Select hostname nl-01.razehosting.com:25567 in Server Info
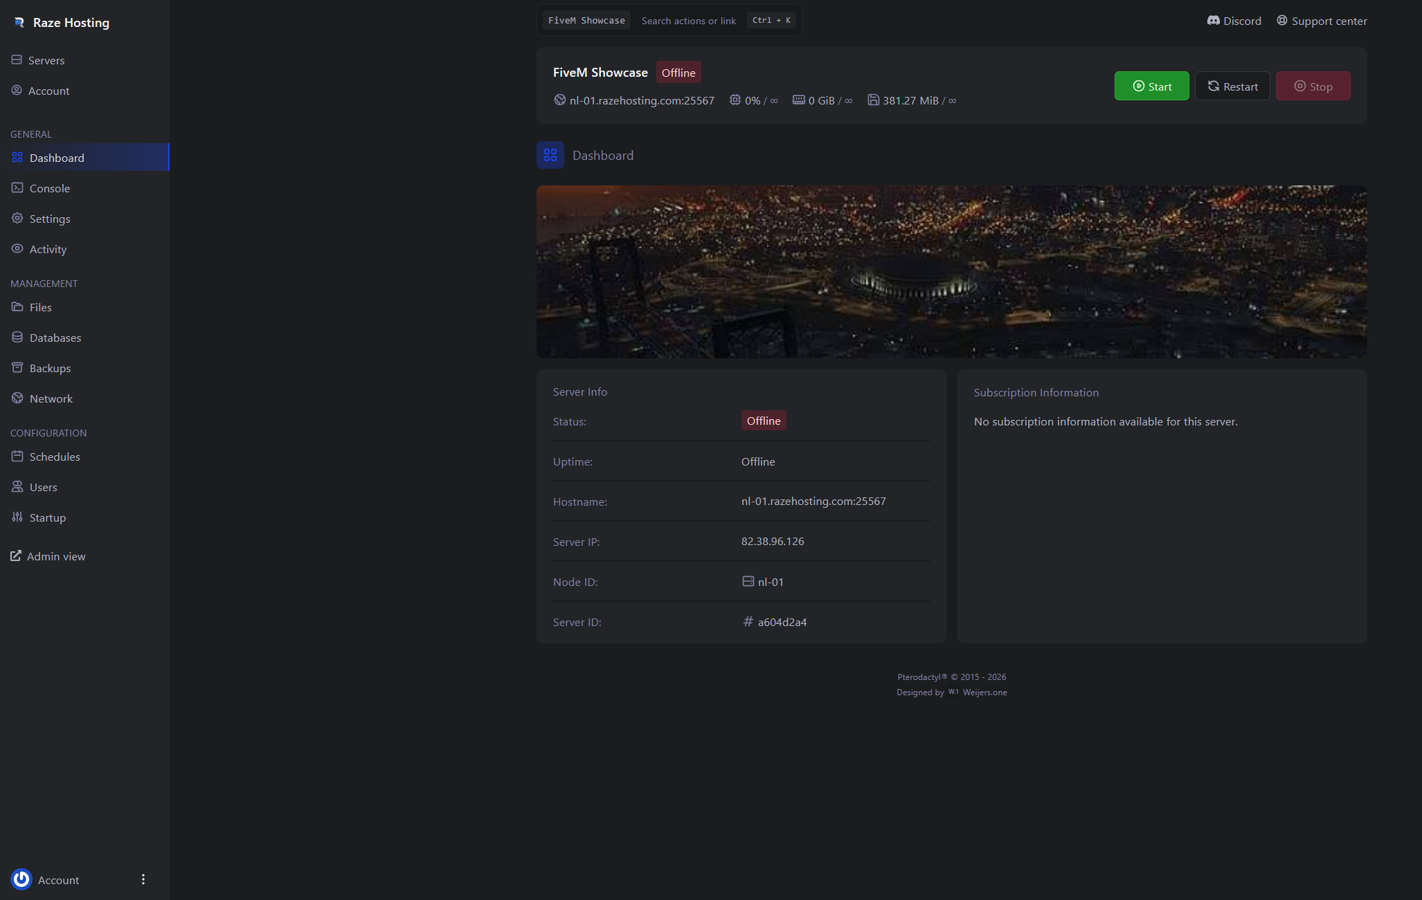Viewport: 1422px width, 900px height. click(x=813, y=501)
